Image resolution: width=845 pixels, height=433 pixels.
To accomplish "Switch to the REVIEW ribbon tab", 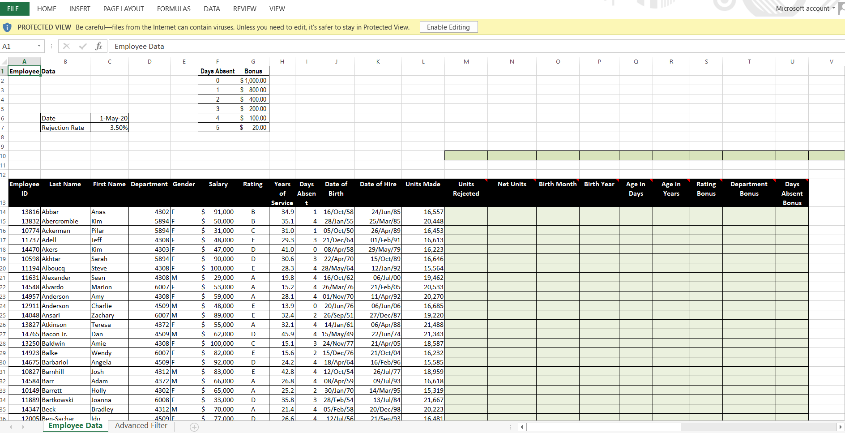I will tap(244, 9).
